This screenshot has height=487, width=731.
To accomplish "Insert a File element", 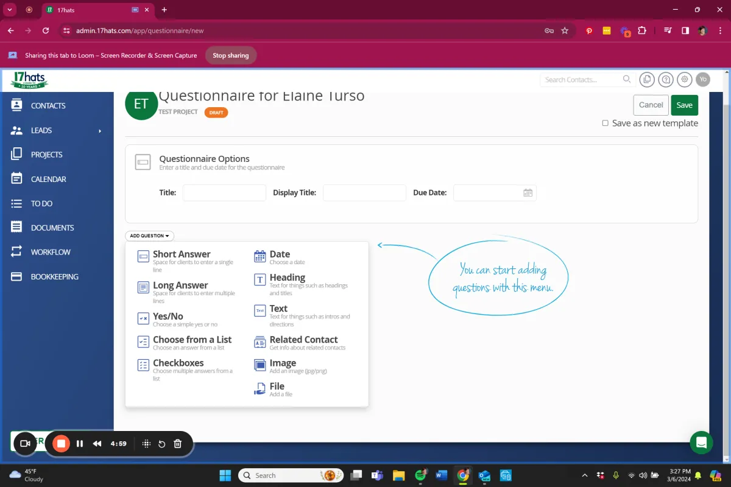I will (x=274, y=390).
